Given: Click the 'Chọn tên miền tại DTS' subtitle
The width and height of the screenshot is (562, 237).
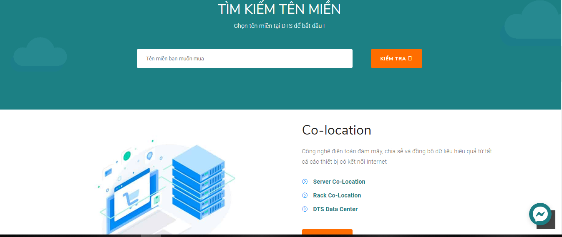Looking at the screenshot, I should (x=279, y=26).
